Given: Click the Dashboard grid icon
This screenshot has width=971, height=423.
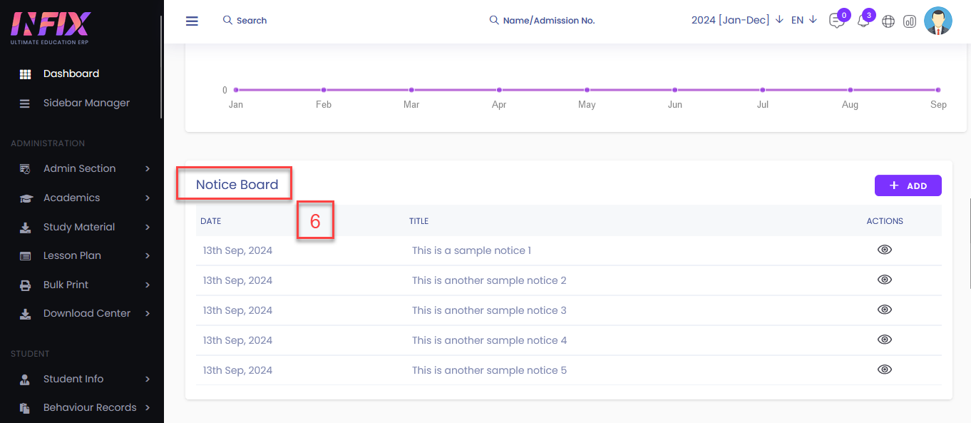Looking at the screenshot, I should point(25,74).
